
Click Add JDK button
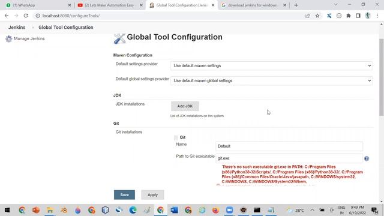pos(185,106)
